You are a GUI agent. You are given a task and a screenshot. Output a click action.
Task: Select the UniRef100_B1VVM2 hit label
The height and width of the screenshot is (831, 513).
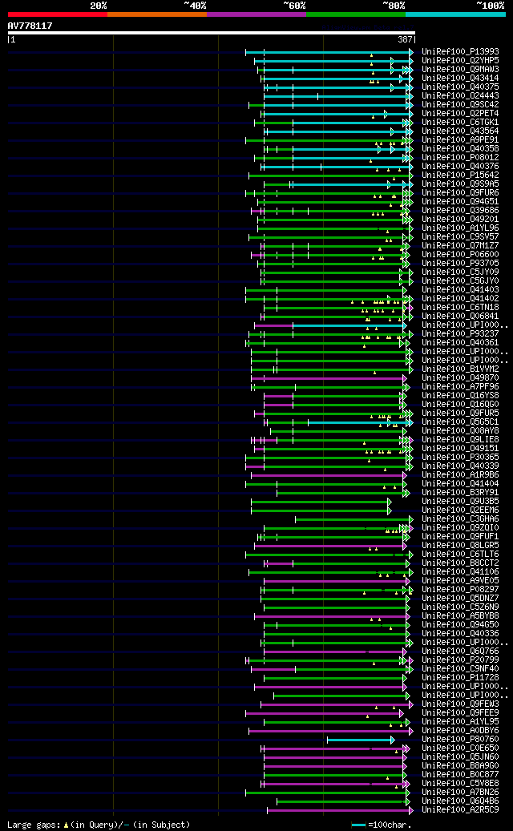pyautogui.click(x=461, y=369)
